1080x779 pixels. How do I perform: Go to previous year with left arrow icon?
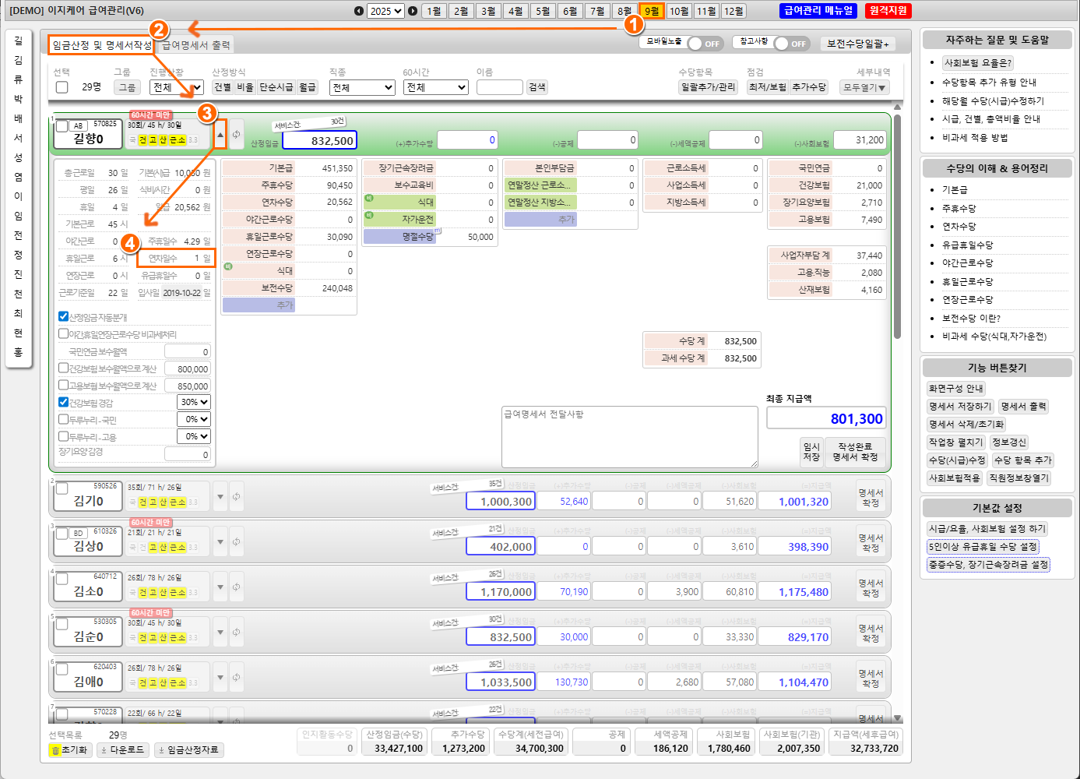pos(358,11)
